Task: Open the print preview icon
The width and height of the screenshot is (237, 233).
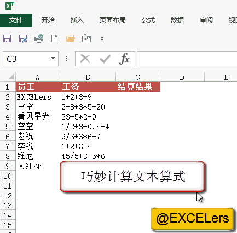Action: point(39,38)
